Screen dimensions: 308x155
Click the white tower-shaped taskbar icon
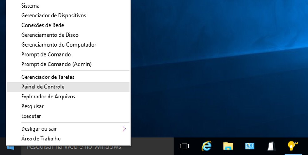pyautogui.click(x=272, y=146)
